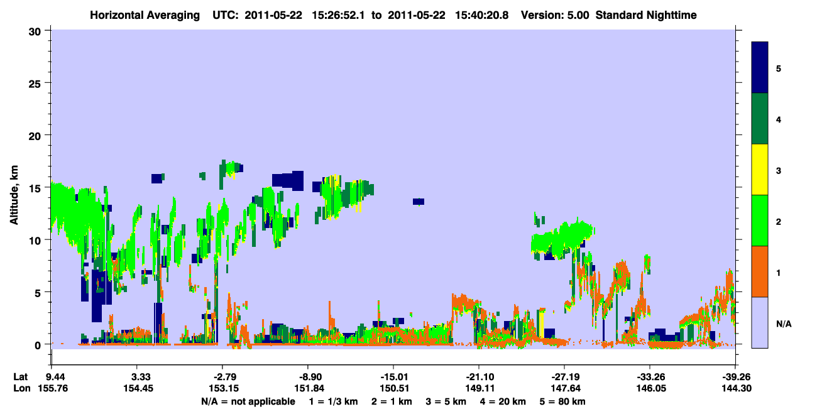Image resolution: width=817 pixels, height=419 pixels.
Task: Click the longitude value 146.05
Action: (x=651, y=388)
